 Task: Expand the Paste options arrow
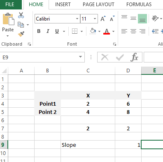point(8,36)
